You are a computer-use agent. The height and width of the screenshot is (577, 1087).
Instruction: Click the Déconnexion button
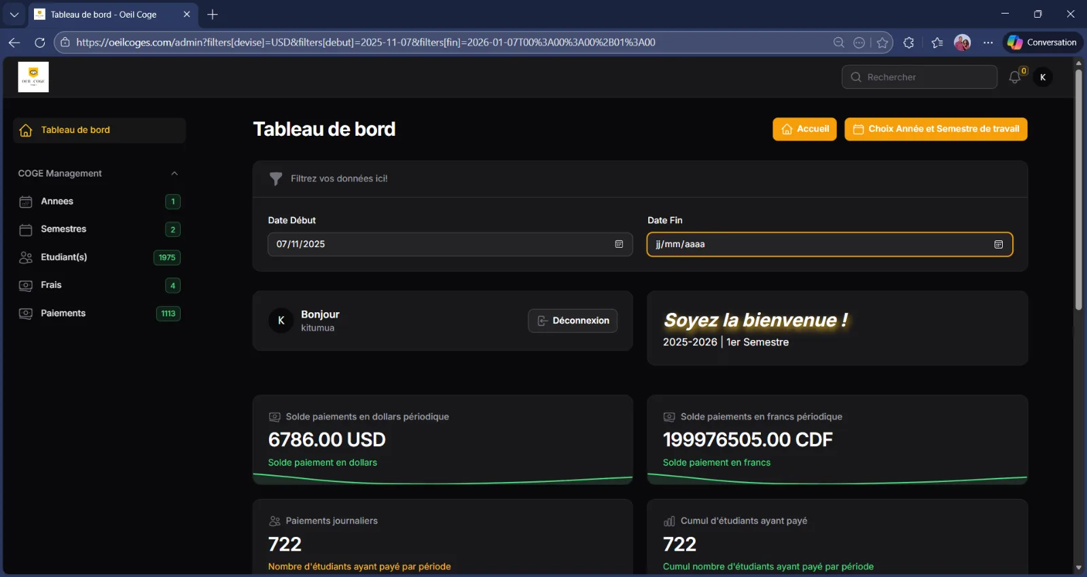coord(573,320)
